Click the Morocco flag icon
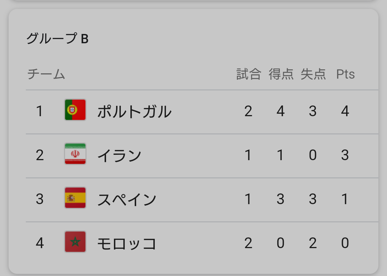The height and width of the screenshot is (276, 387). [75, 242]
